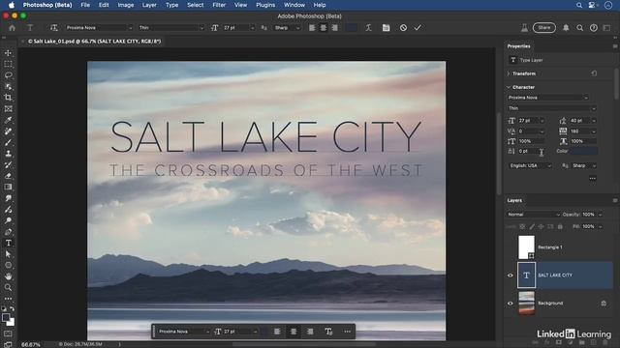Open the Warp Text dialog
The height and width of the screenshot is (348, 620).
[x=368, y=28]
